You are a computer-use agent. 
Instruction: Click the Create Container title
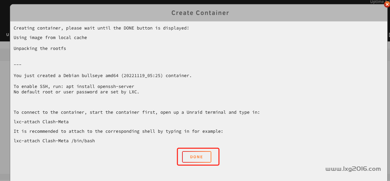(200, 13)
